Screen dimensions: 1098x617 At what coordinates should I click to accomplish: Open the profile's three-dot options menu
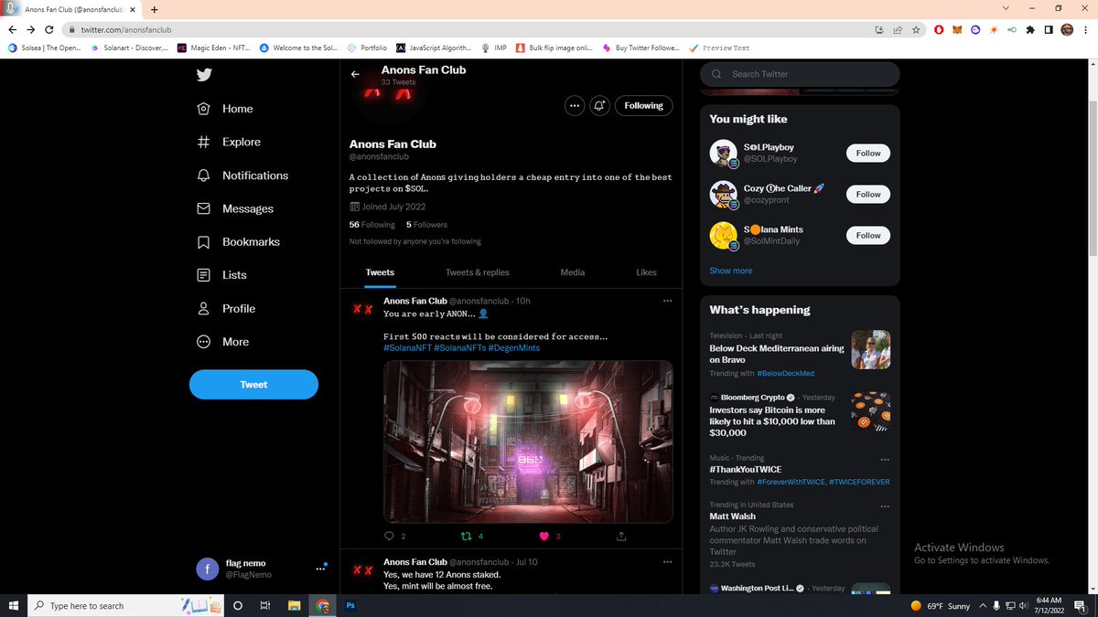pyautogui.click(x=574, y=106)
